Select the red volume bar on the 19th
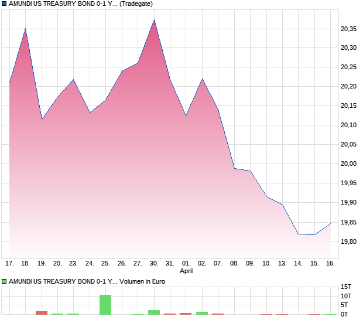Screen dimensions: 363x320 tap(42, 312)
